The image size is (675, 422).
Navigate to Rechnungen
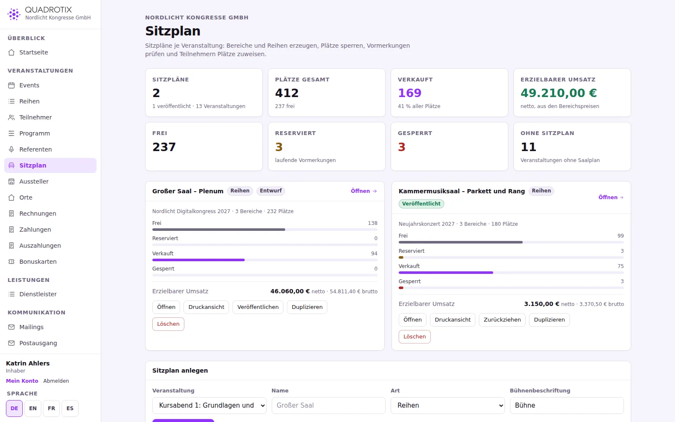coord(50,214)
